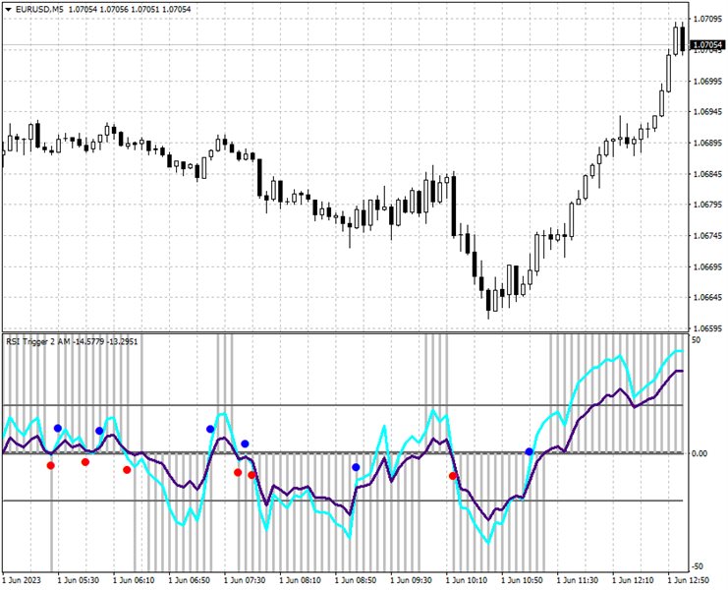Screen dimensions: 728x590
Task: Click the 1 Jun 11:30 time label
Action: (x=578, y=581)
